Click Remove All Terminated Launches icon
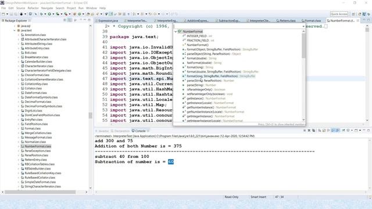Image resolution: width=372 pixels, height=209 pixels. pyautogui.click(x=314, y=130)
